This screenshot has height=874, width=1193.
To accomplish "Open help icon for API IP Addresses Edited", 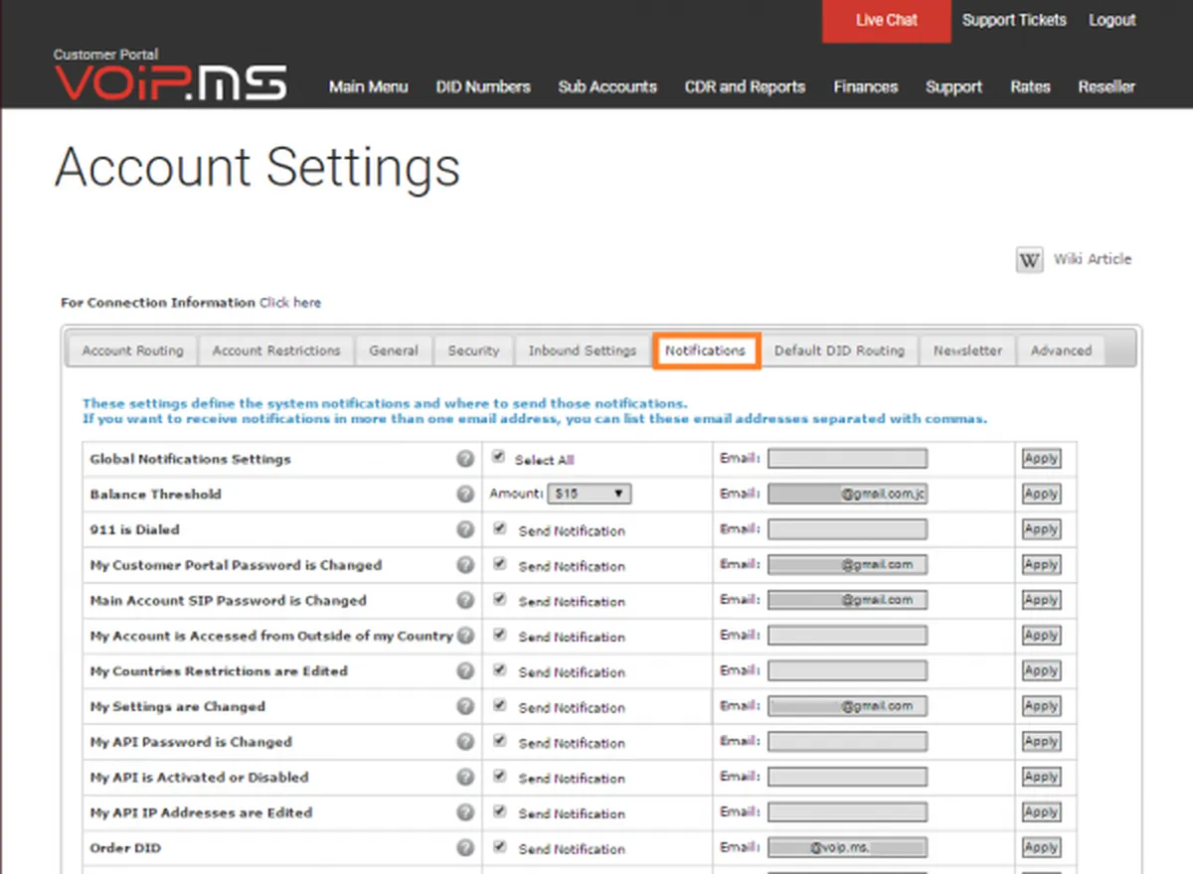I will 465,812.
